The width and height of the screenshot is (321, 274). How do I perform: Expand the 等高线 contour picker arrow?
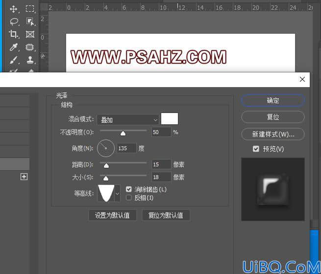(118, 193)
